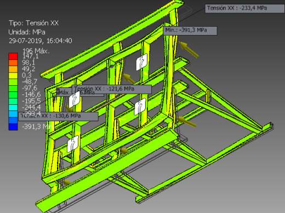Select the left middle constraint glyph icon
Screen dimensions: 285x213
tap(74, 99)
